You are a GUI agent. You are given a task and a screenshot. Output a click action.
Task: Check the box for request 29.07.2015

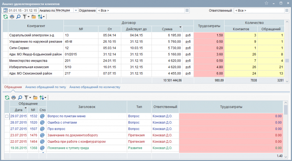point(7,116)
